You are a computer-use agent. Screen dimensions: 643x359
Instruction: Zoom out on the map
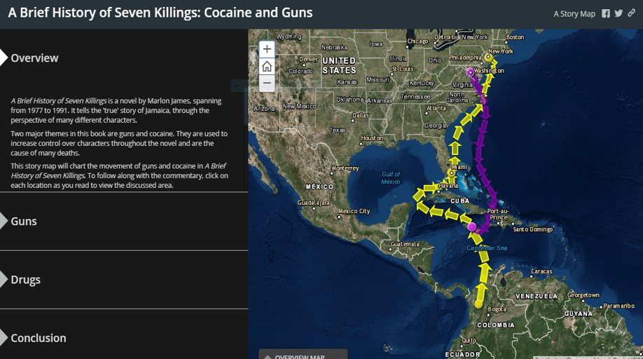(x=267, y=83)
